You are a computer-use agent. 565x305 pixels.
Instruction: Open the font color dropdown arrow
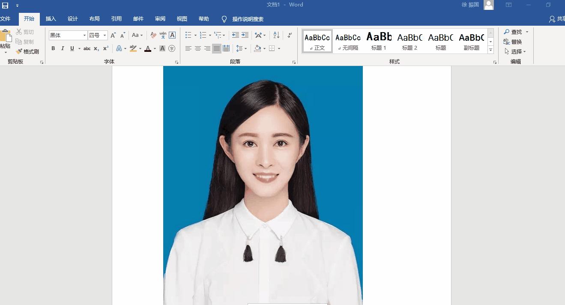tap(154, 48)
